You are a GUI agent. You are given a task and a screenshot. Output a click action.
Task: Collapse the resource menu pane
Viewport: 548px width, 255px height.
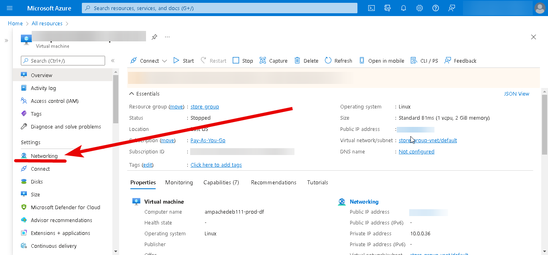tap(113, 61)
